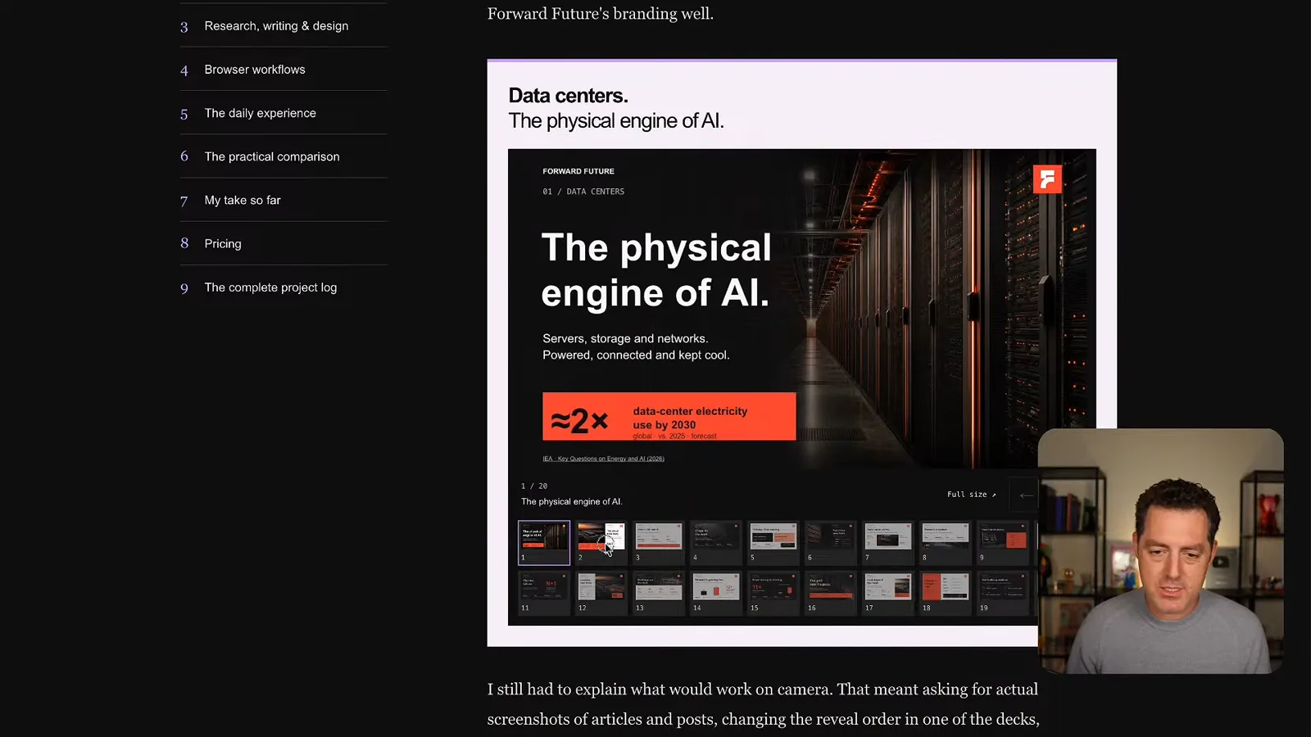Select slide thumbnail 2
The width and height of the screenshot is (1311, 737).
point(601,542)
